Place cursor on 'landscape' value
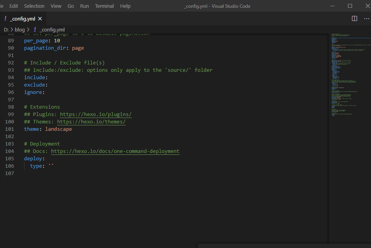Screen dimensions: 371x248 click(58, 129)
